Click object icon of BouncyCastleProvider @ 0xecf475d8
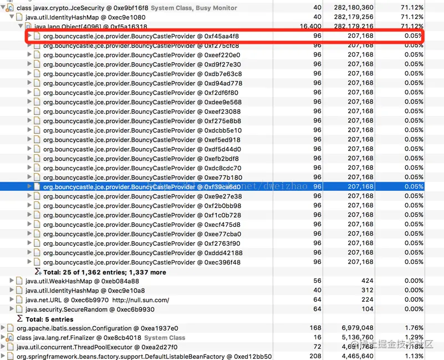This screenshot has width=444, height=360. pos(37,224)
